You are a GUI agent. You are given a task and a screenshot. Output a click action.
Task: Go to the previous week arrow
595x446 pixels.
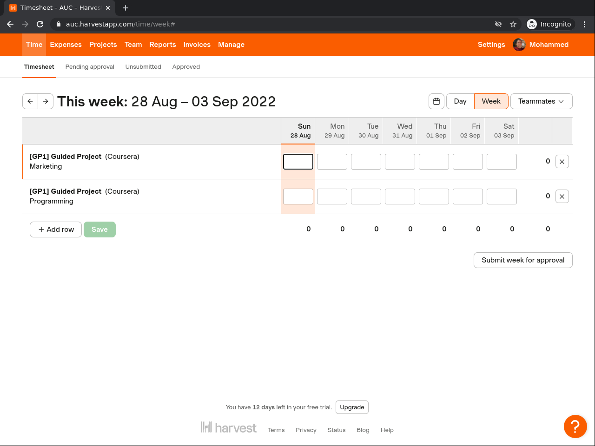point(30,101)
